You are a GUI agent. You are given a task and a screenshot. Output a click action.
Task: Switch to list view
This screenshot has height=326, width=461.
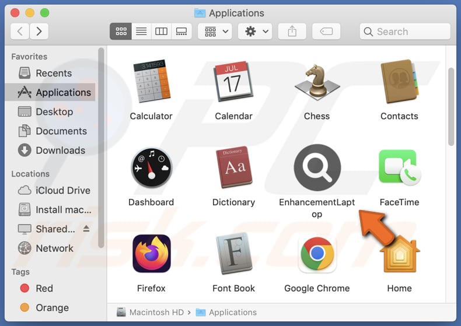(x=141, y=31)
